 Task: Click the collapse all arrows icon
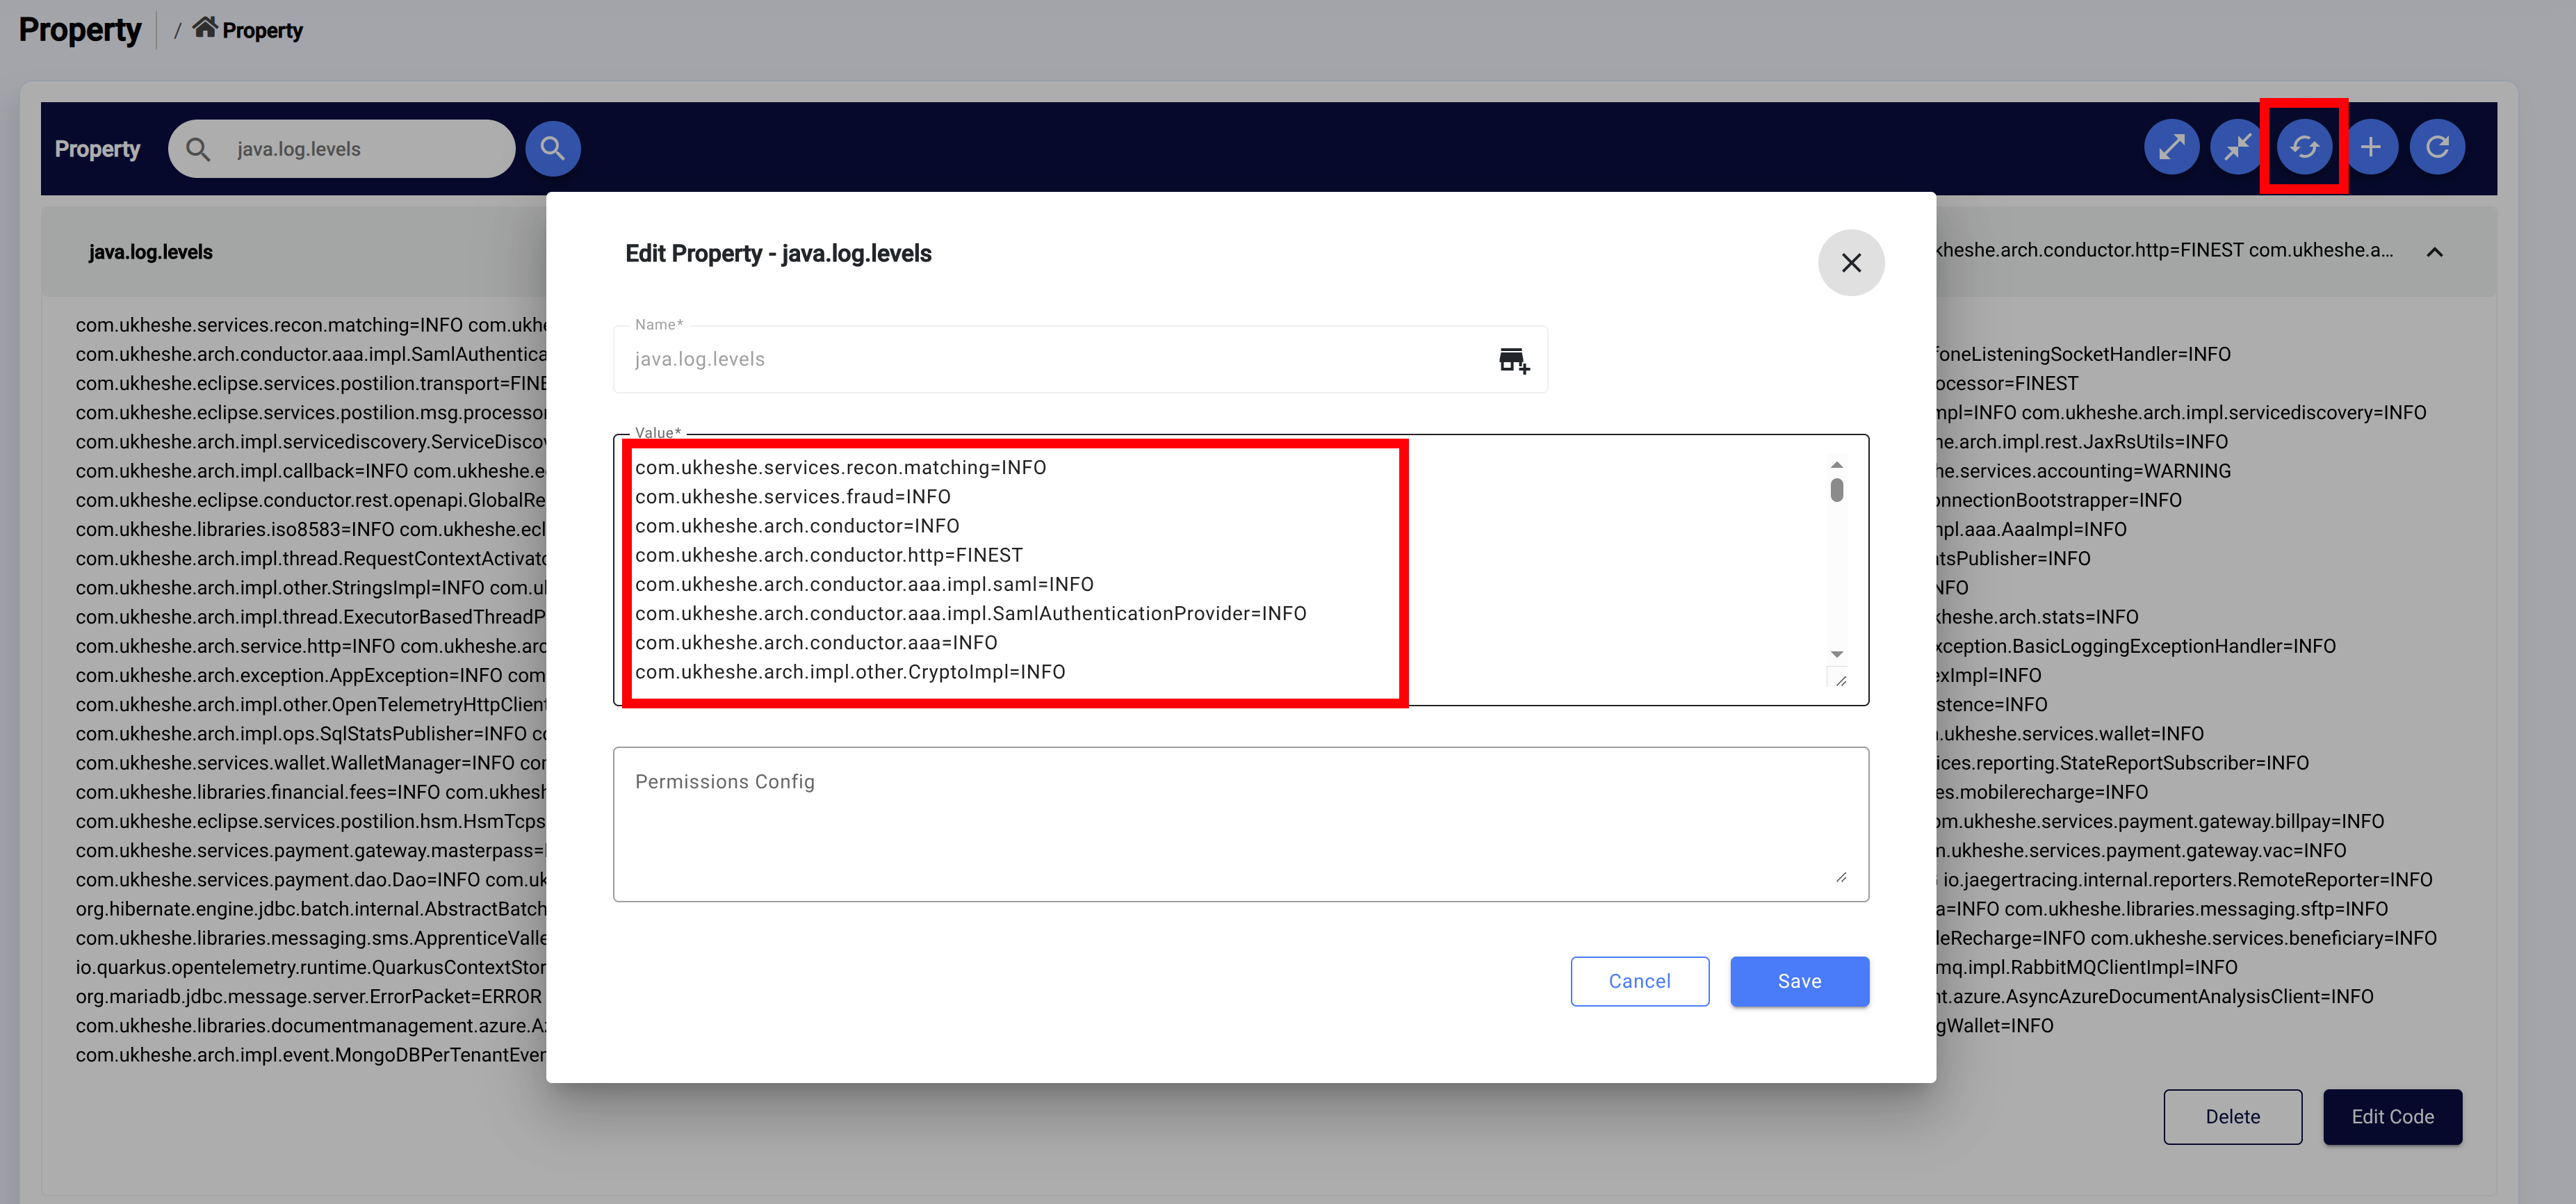point(2237,148)
